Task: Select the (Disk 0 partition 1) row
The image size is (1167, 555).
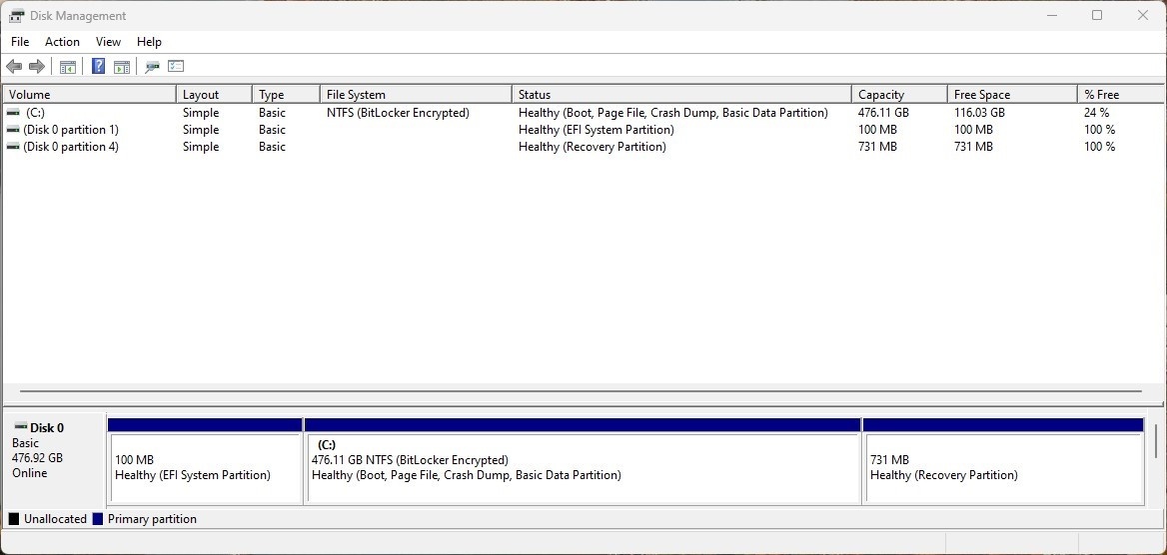Action: click(583, 130)
